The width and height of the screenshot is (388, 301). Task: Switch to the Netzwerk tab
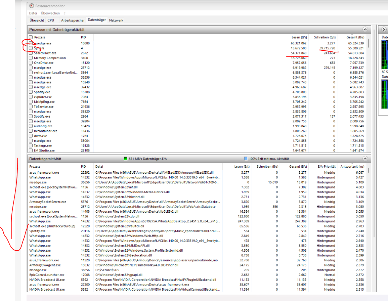pyautogui.click(x=116, y=20)
